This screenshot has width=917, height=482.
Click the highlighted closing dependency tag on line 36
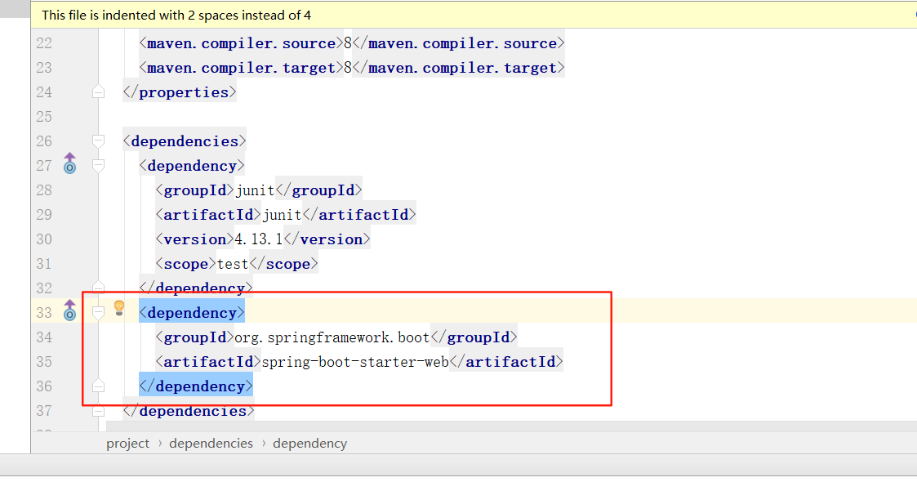pos(196,386)
